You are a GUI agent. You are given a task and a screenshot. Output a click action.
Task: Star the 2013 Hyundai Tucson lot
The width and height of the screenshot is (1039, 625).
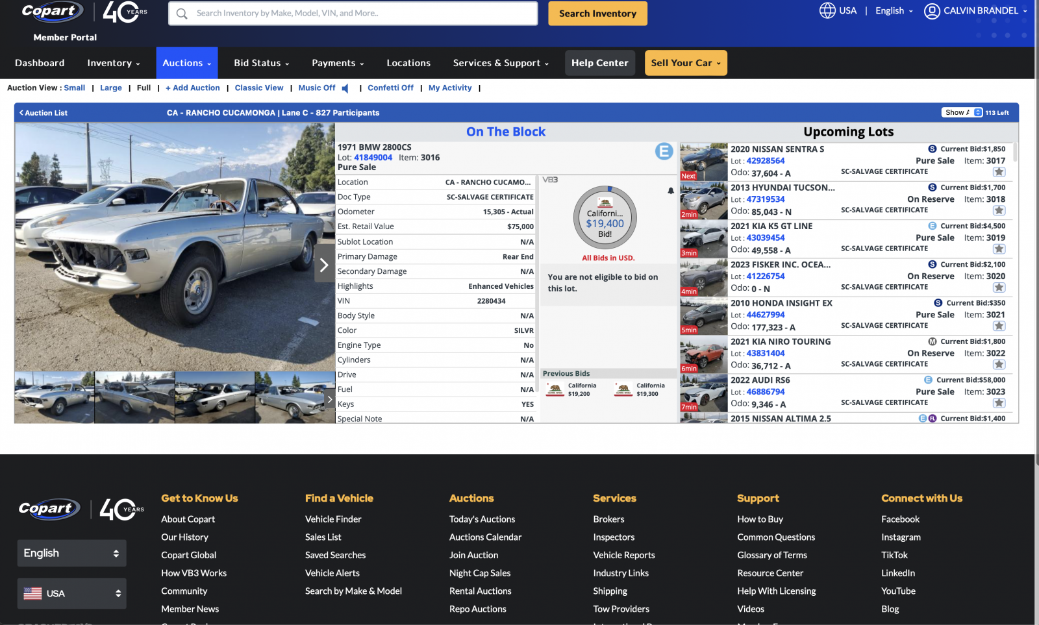point(999,210)
